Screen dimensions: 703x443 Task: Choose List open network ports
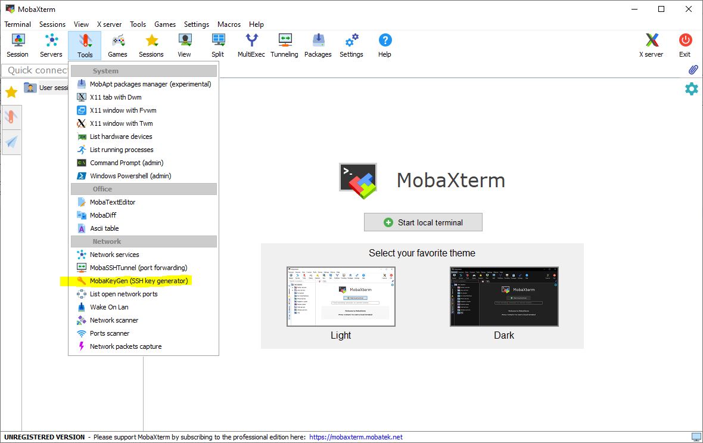click(x=144, y=294)
